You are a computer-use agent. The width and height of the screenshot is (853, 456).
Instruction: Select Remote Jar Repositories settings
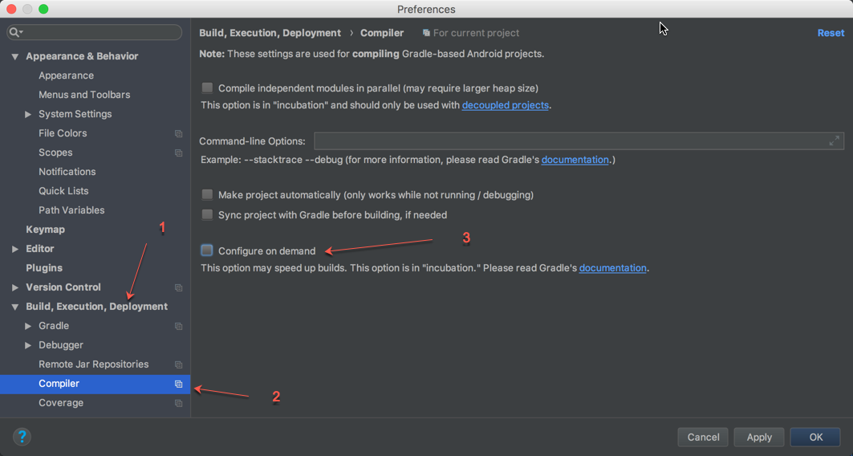point(94,364)
